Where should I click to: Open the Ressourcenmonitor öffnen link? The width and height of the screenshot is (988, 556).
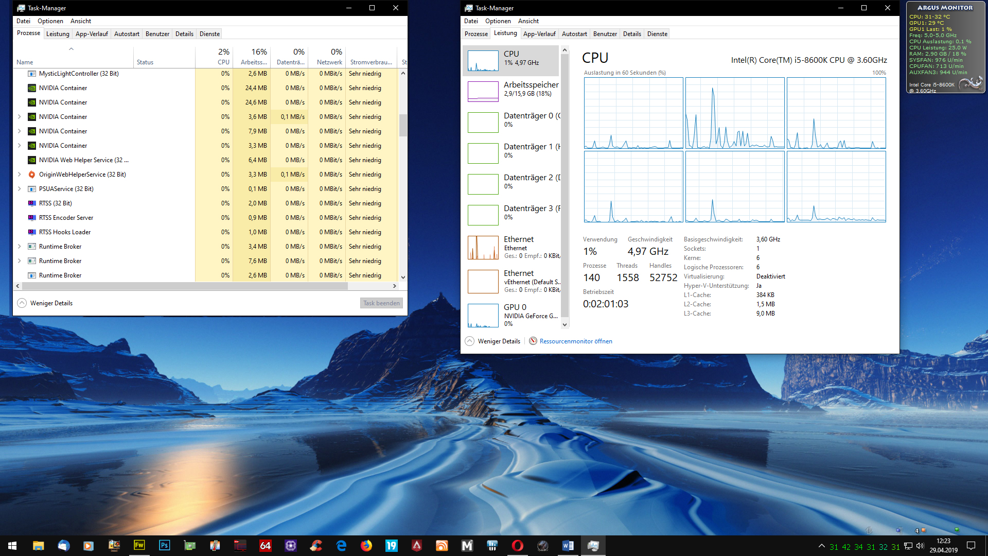coord(576,341)
